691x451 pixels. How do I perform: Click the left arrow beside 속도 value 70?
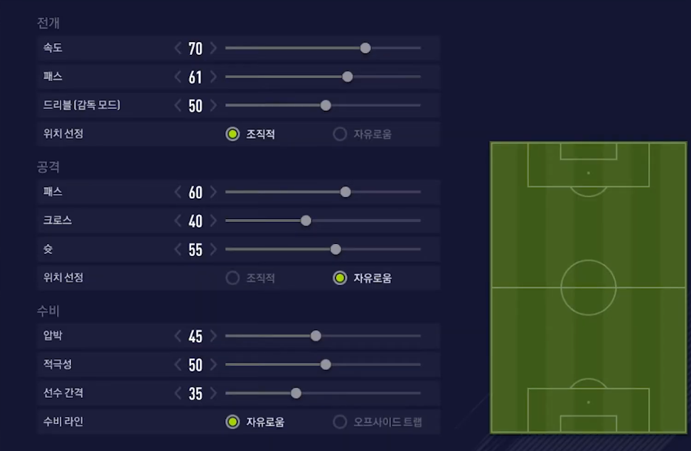(x=178, y=48)
